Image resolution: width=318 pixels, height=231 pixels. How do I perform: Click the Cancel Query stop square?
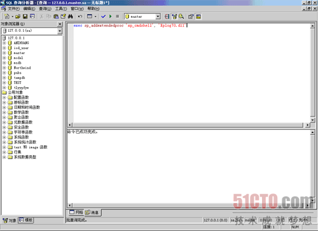[118, 17]
